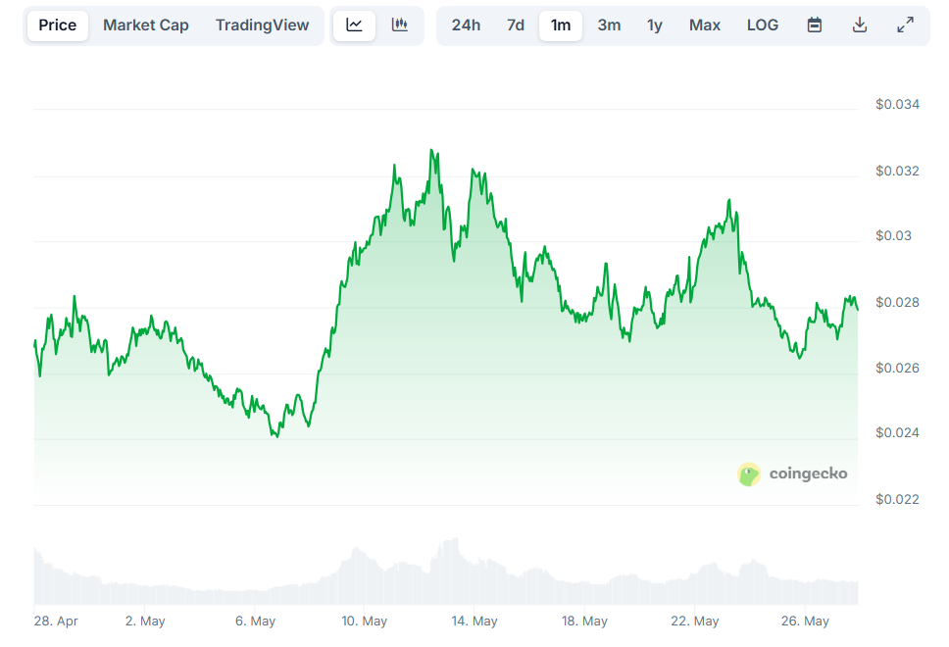
Task: Click the $0.024 axis label
Action: pos(897,432)
